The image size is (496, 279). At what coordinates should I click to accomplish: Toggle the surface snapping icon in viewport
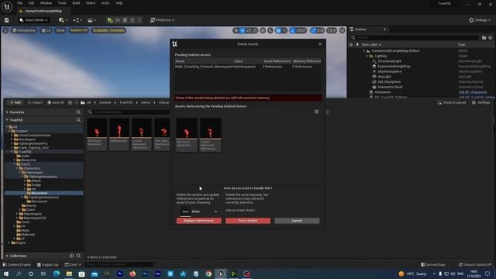tap(270, 30)
